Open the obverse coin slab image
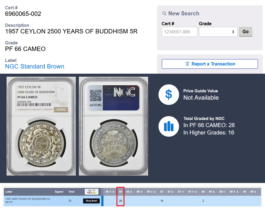Viewport: 265px width, 212px height. coord(41,126)
